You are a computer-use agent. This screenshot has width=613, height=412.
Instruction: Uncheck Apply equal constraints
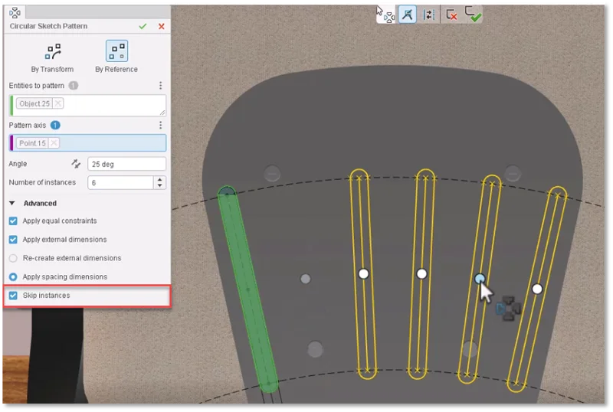[x=13, y=221]
